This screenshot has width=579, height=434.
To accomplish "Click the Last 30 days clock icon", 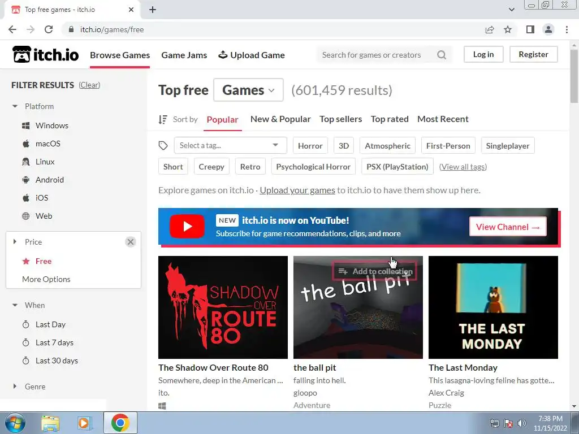I will coord(26,361).
